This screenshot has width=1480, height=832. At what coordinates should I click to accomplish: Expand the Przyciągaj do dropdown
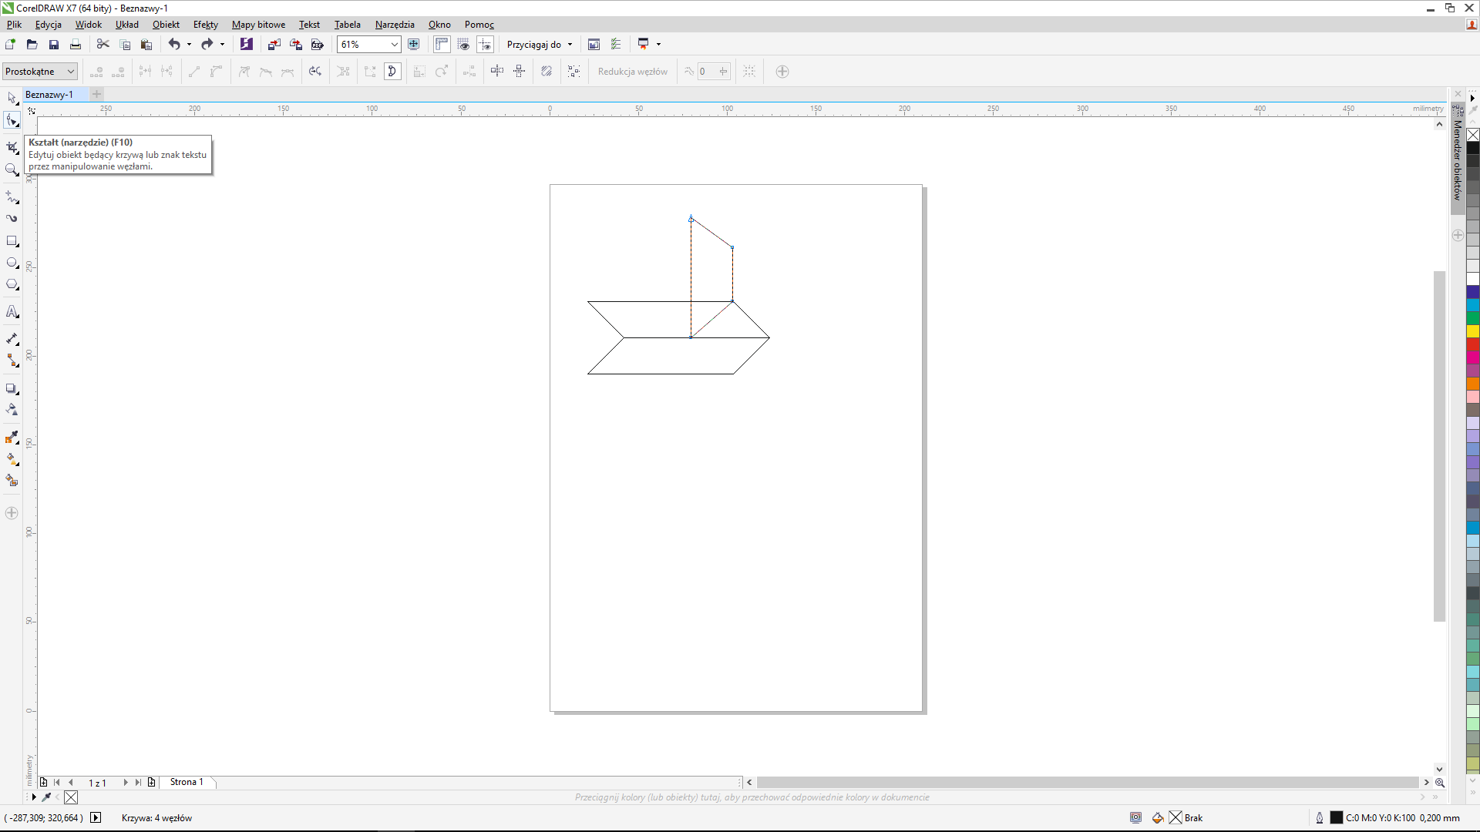[570, 45]
